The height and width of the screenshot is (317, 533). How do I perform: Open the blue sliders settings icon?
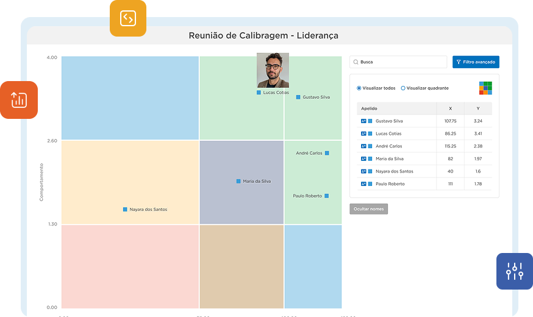pos(515,271)
